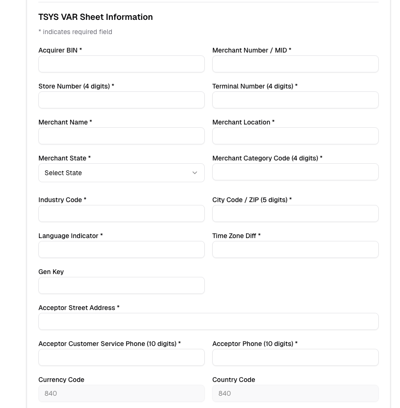Select the Language Indicator input
The height and width of the screenshot is (408, 400).
click(x=121, y=249)
